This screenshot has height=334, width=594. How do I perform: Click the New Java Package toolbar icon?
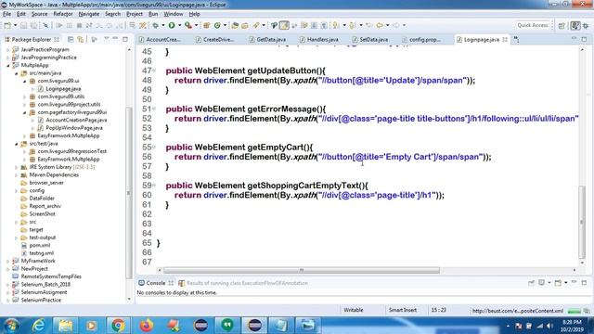click(206, 25)
